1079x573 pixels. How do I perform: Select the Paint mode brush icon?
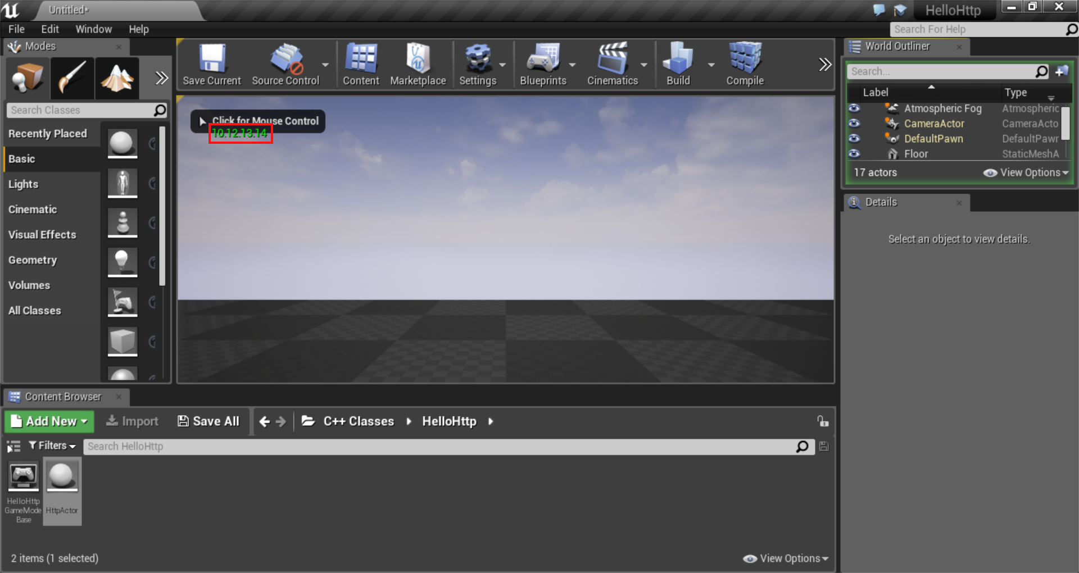72,78
